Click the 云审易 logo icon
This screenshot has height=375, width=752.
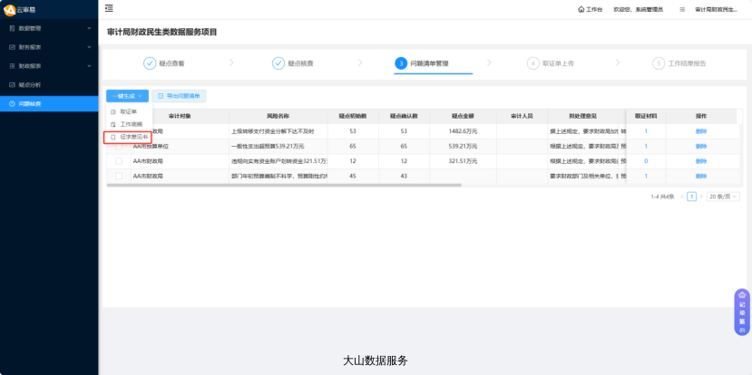click(x=10, y=9)
